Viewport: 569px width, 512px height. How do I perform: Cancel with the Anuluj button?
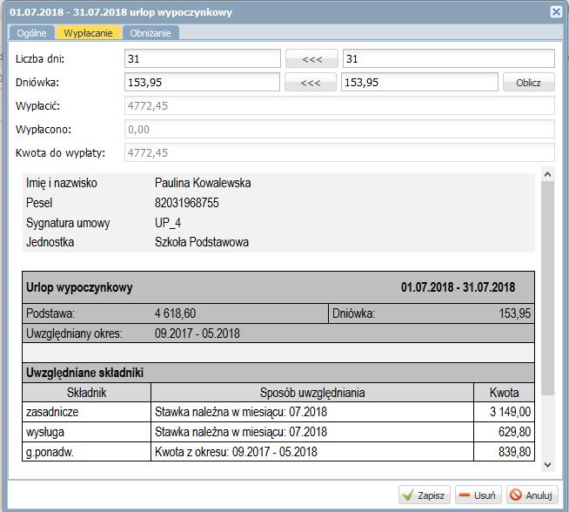point(532,495)
